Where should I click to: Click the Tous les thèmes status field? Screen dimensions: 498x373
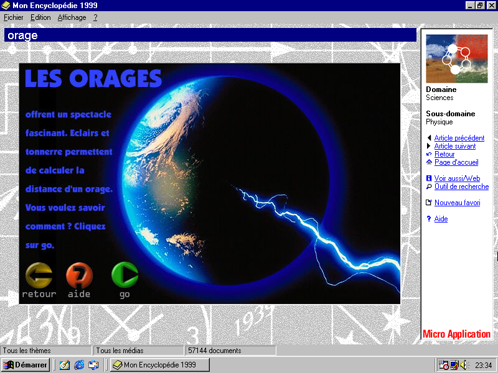point(45,351)
